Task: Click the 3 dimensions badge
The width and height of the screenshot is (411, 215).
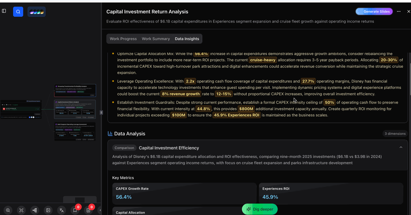Action: (x=395, y=134)
